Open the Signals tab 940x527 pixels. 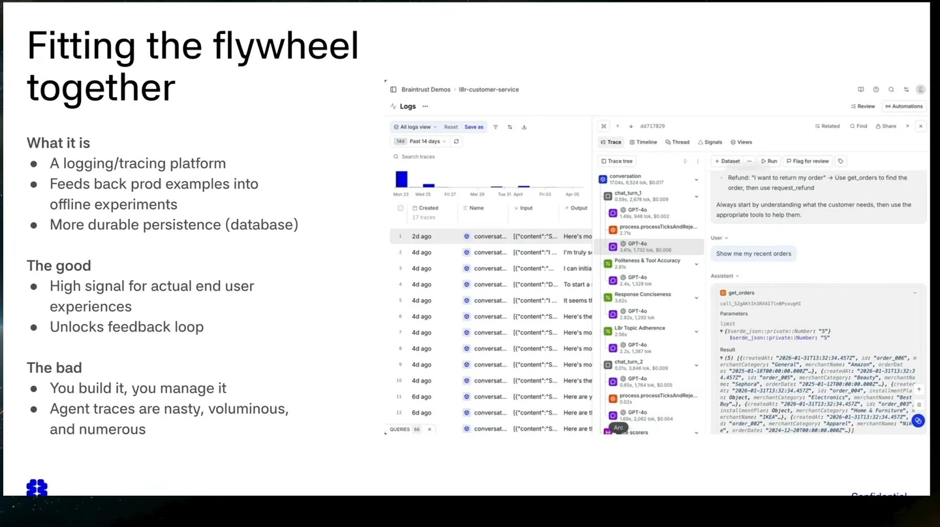[x=710, y=142]
